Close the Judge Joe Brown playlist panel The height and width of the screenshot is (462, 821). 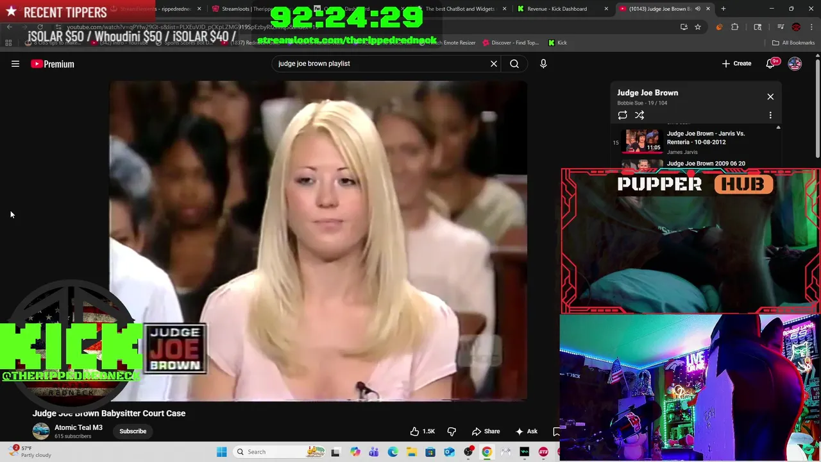click(770, 96)
